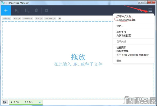Choose 从剪贴板粘贴链接 menu entry

[x=133, y=20]
